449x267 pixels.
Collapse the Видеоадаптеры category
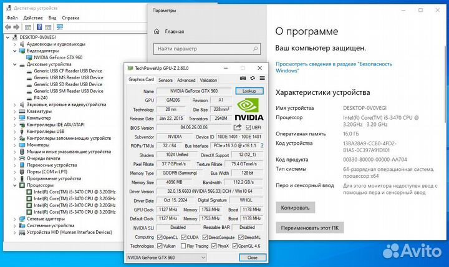[x=14, y=51]
